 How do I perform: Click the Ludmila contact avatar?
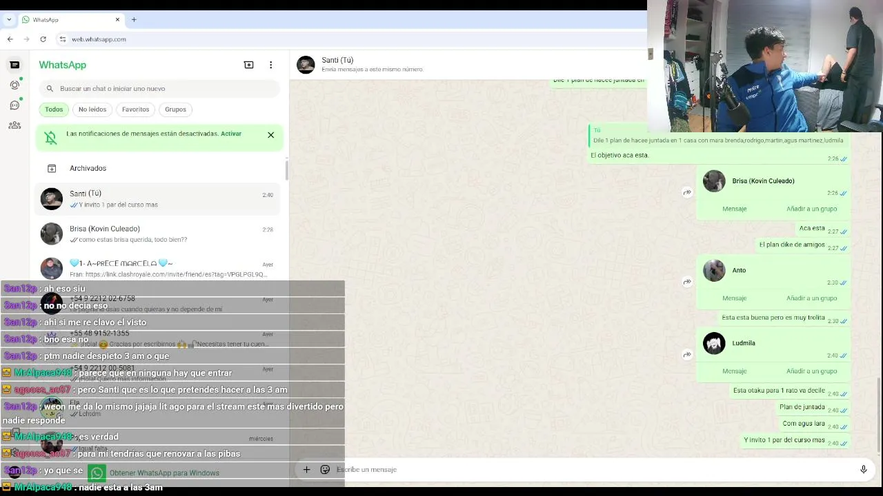[714, 343]
